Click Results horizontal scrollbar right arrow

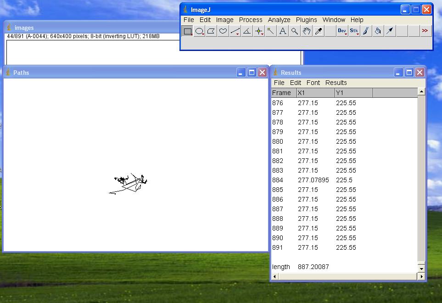421,276
